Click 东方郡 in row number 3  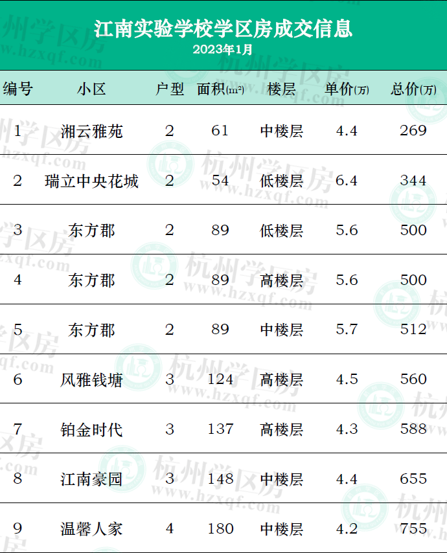pos(92,231)
